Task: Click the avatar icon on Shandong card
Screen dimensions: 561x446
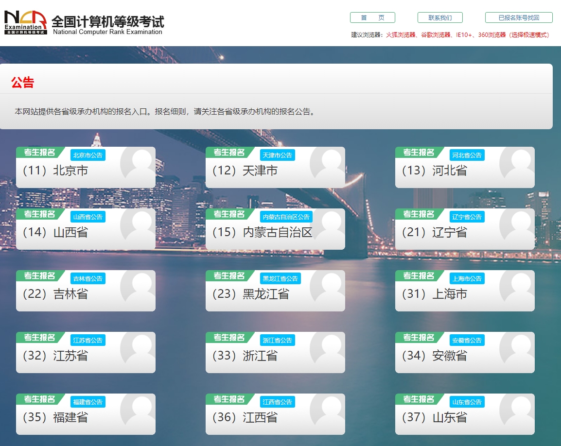Action: [517, 411]
